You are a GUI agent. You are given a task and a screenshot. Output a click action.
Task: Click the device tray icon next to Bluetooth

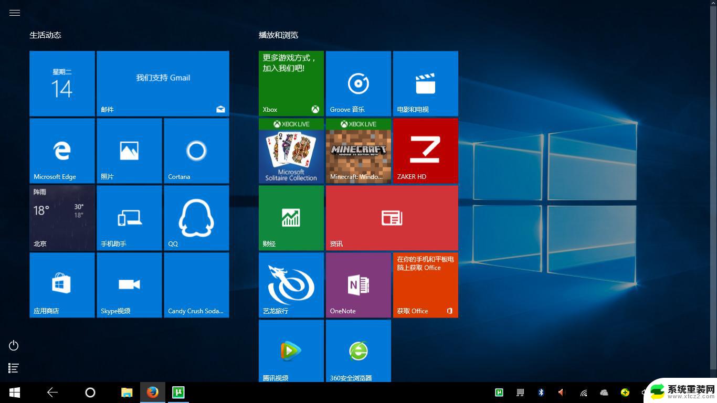click(x=520, y=393)
